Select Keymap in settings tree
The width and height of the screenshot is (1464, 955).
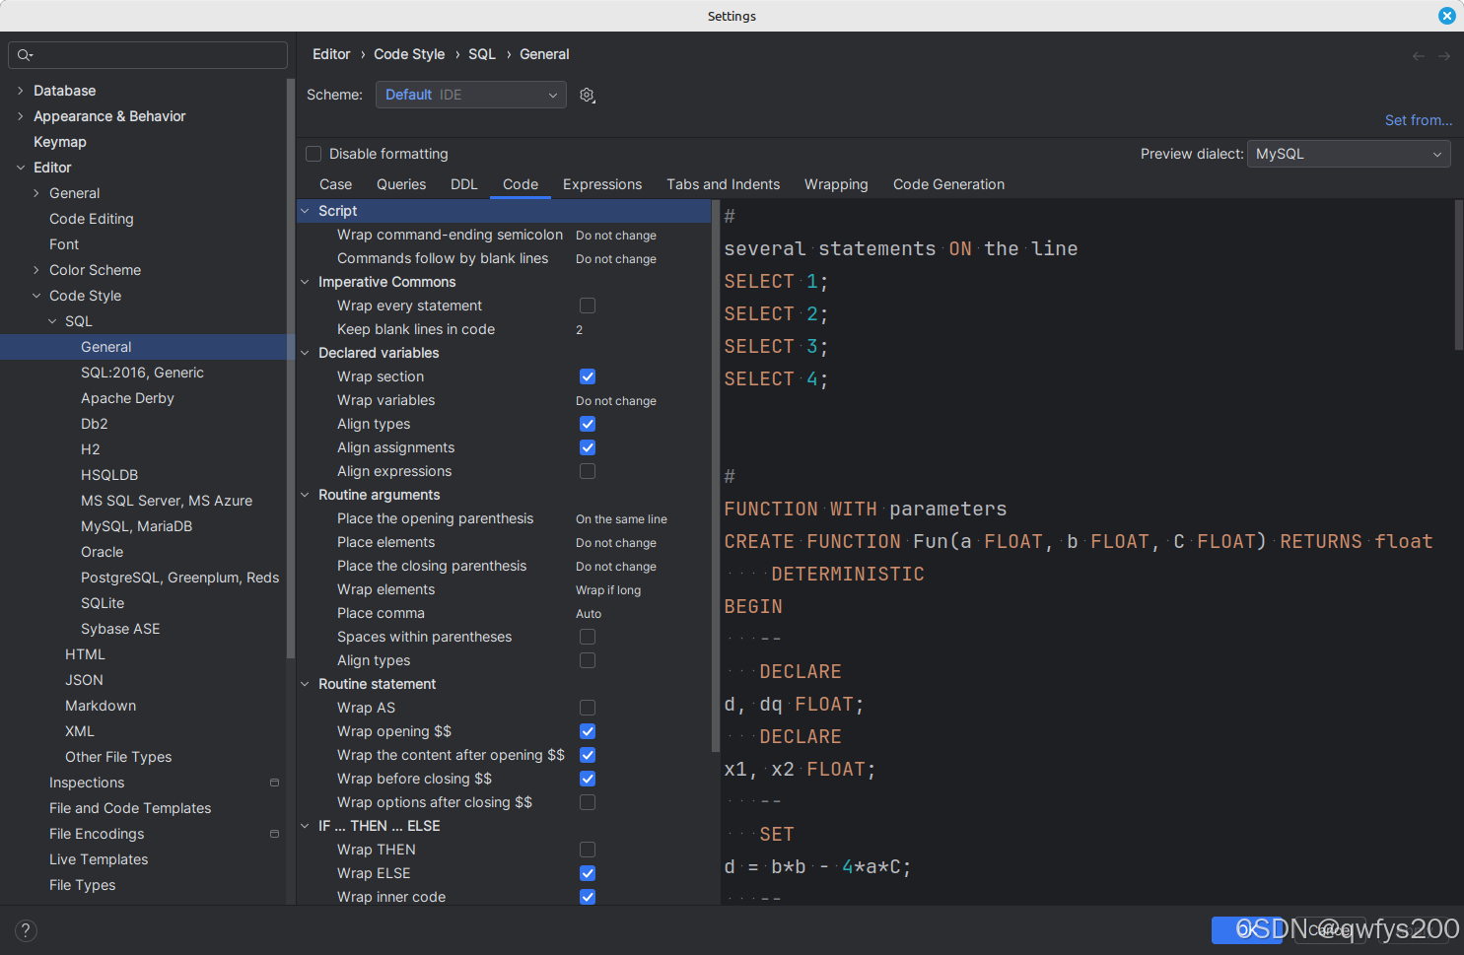60,142
